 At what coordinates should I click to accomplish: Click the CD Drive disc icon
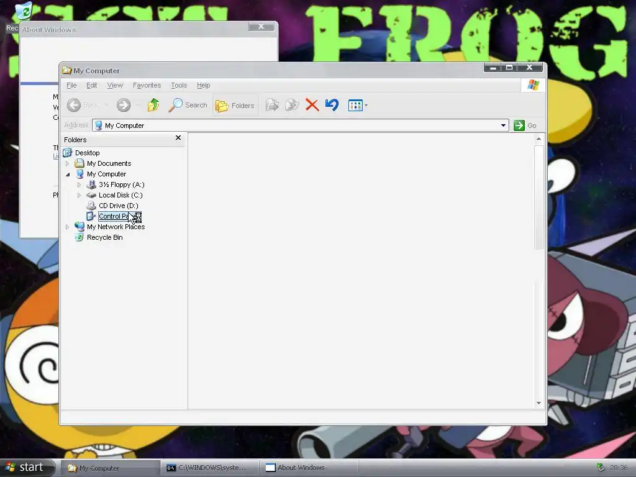click(91, 206)
